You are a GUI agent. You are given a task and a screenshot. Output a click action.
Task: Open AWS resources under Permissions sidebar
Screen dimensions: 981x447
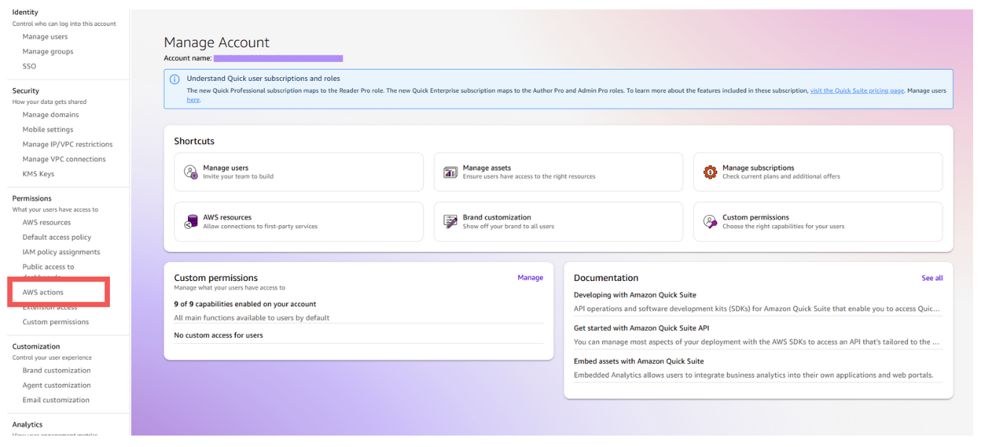pos(46,222)
